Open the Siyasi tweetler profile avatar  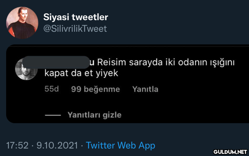click(x=22, y=23)
